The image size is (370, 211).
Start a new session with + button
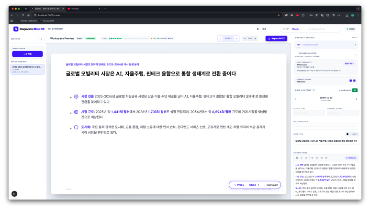pos(27,54)
